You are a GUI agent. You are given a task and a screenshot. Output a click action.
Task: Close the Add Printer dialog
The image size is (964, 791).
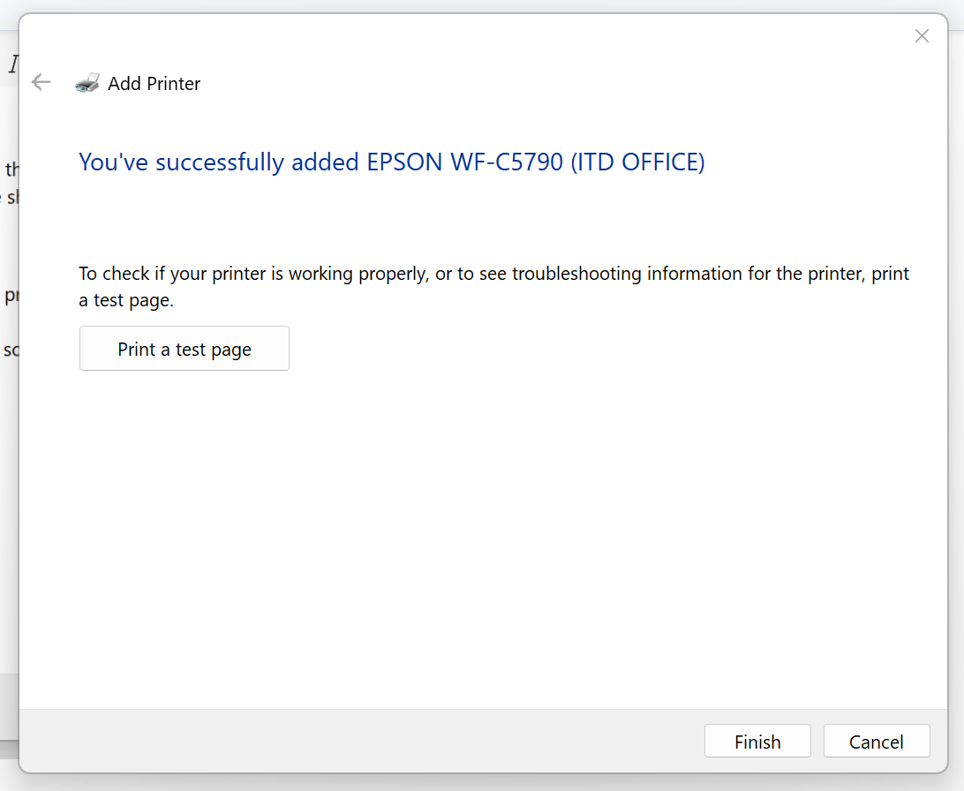click(922, 36)
